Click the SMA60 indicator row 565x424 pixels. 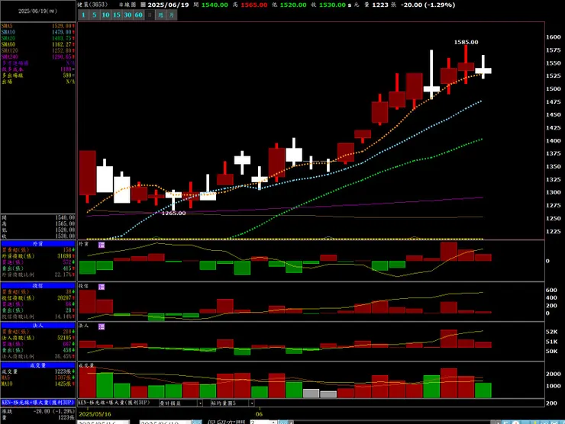(x=38, y=44)
